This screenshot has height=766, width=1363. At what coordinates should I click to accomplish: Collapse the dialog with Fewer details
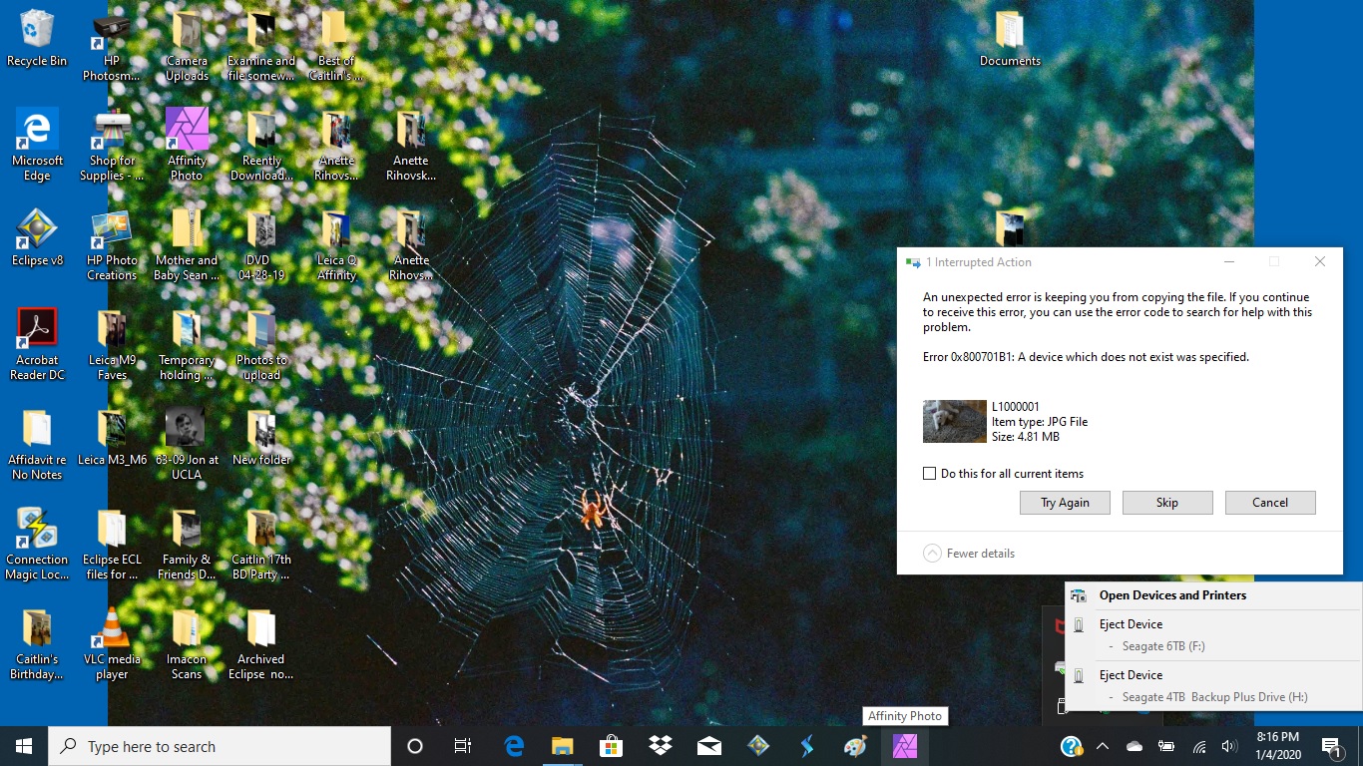coord(969,554)
